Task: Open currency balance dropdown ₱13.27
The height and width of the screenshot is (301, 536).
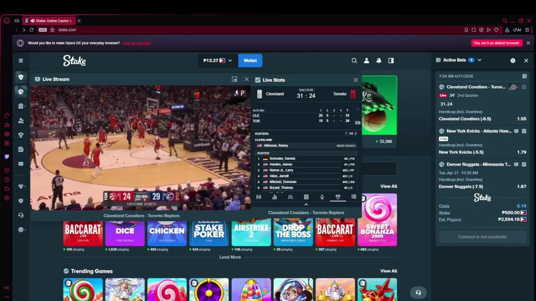Action: (217, 61)
